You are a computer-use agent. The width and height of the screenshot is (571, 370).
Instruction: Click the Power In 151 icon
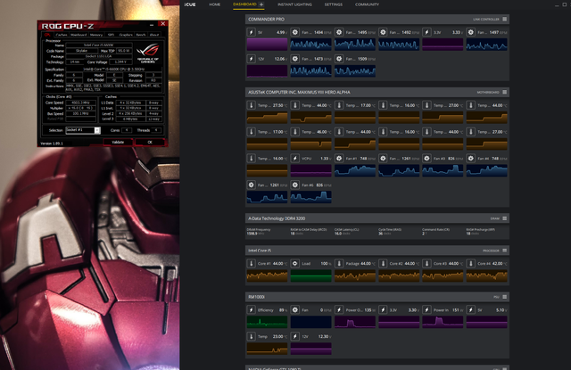pyautogui.click(x=426, y=310)
